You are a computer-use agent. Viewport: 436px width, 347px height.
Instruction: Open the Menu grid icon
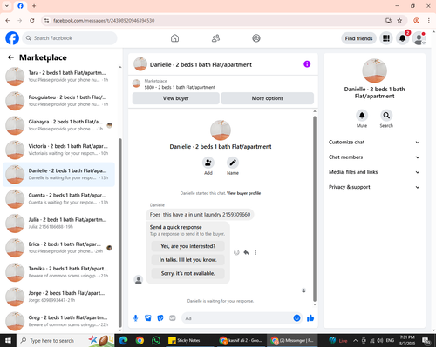coord(386,38)
